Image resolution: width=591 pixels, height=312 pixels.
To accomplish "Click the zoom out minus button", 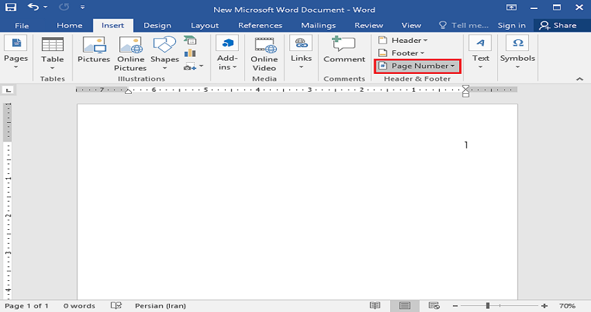I will click(455, 306).
